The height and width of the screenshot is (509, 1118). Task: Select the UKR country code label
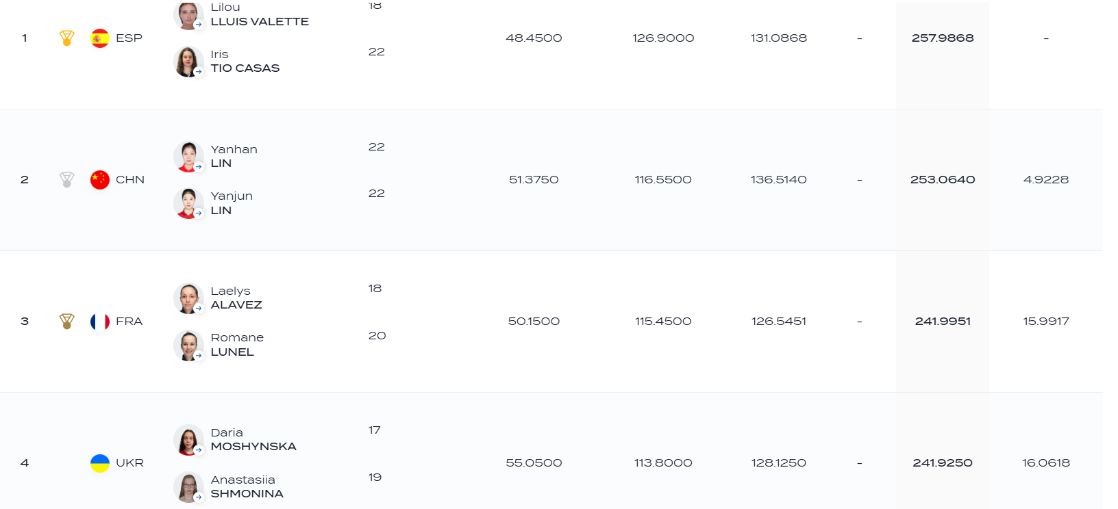[130, 463]
